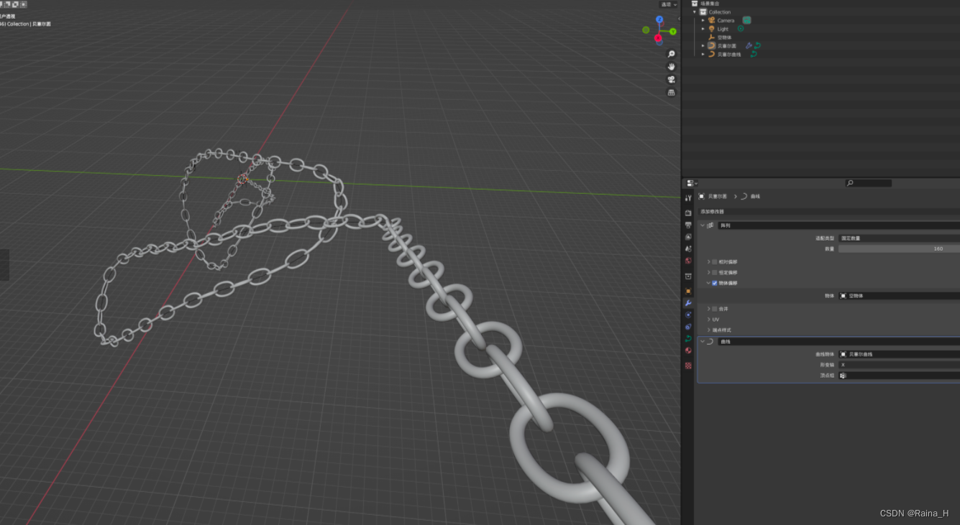This screenshot has height=525, width=960.
Task: Open the Material properties tab icon
Action: click(688, 350)
